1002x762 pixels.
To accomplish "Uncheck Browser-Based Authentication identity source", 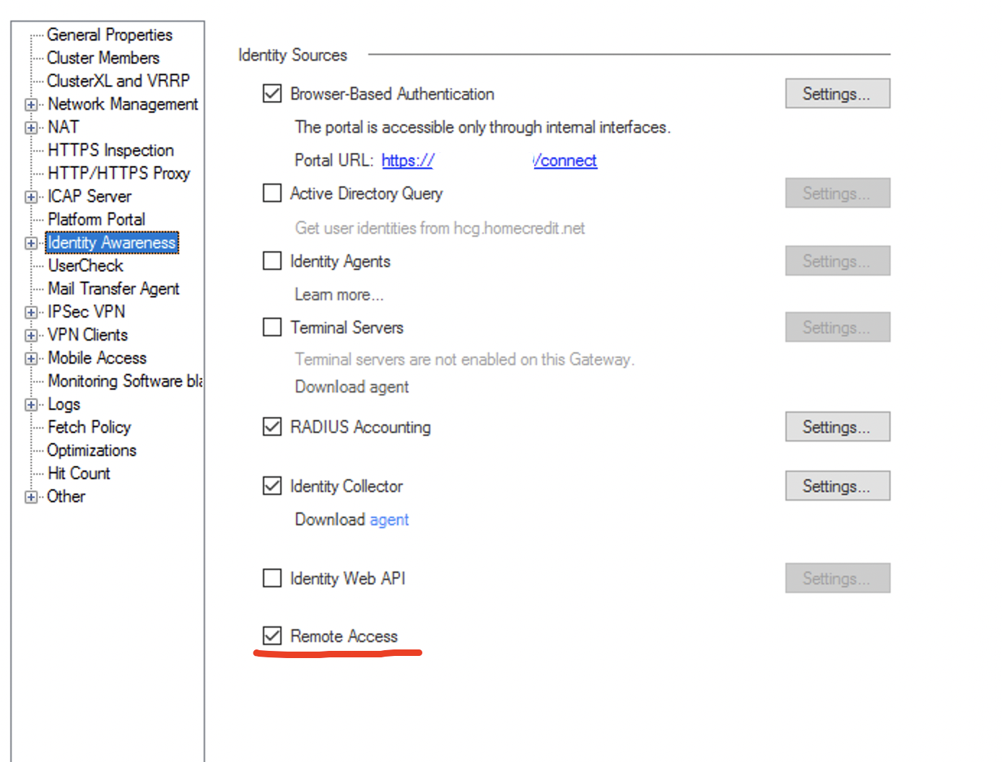I will (x=271, y=93).
